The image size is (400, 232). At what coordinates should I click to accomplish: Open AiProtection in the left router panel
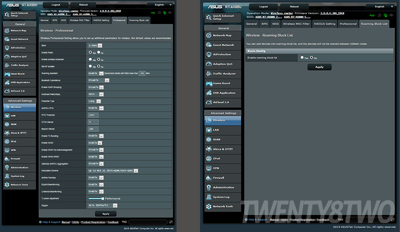tap(19, 48)
